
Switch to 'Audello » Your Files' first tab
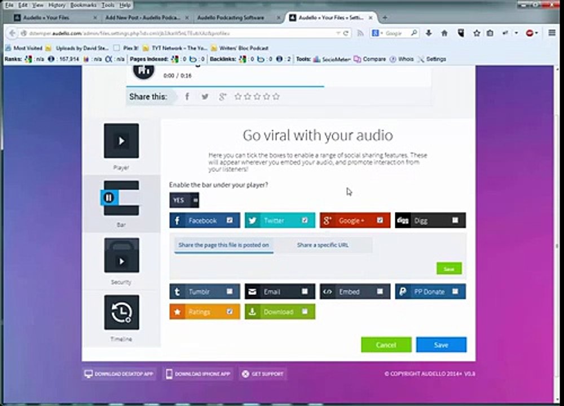pyautogui.click(x=55, y=17)
